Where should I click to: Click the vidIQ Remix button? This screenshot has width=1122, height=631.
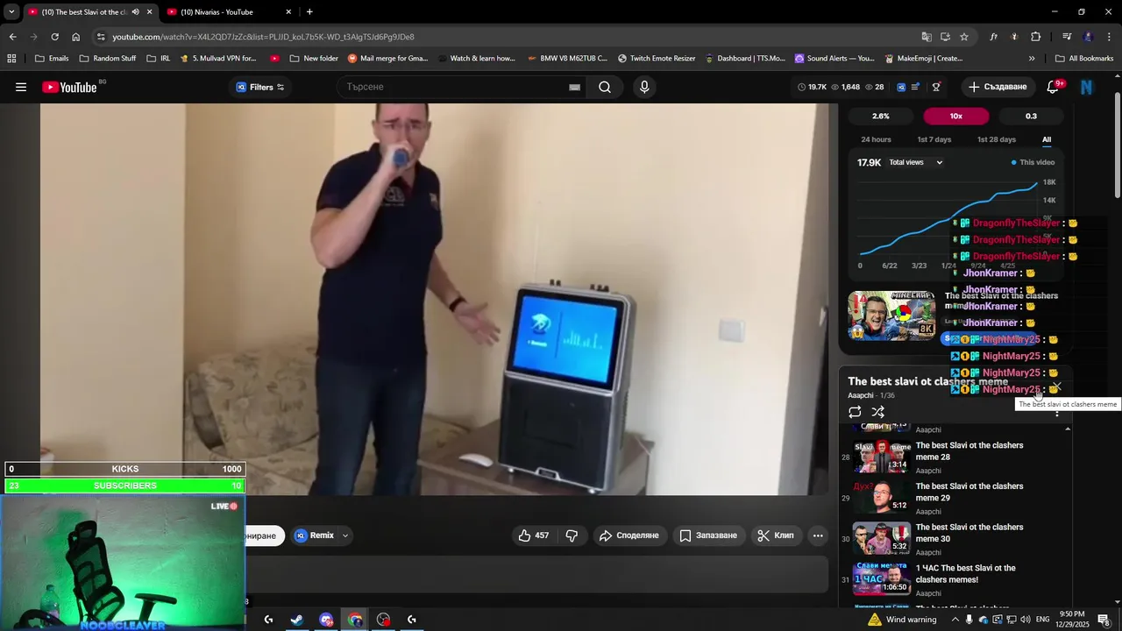tap(314, 535)
